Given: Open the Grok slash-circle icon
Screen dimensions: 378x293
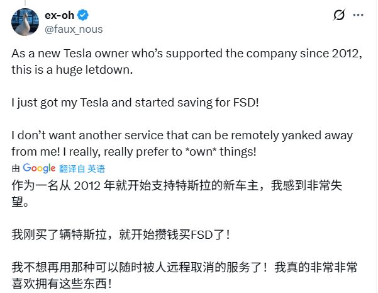Looking at the screenshot, I should click(338, 15).
